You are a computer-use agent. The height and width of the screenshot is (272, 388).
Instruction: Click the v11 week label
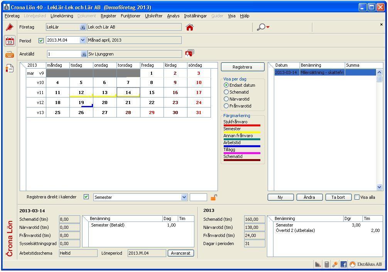pos(40,92)
